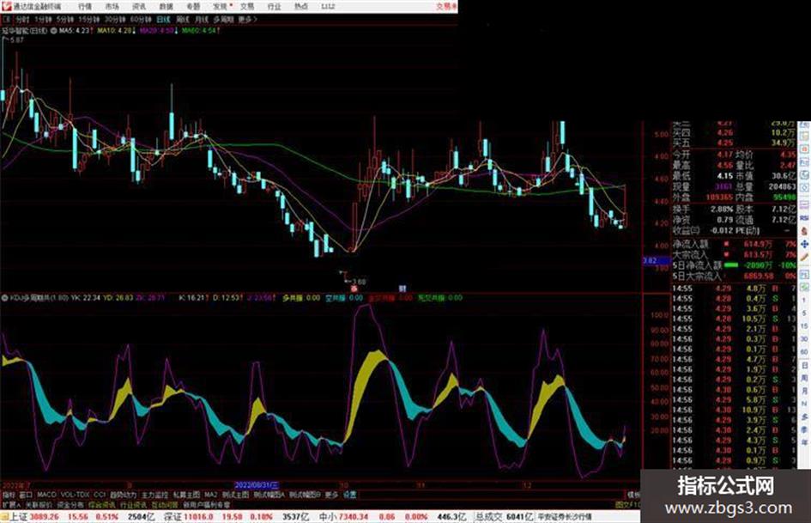Expand 更多 in the indicator tab row

(x=331, y=495)
